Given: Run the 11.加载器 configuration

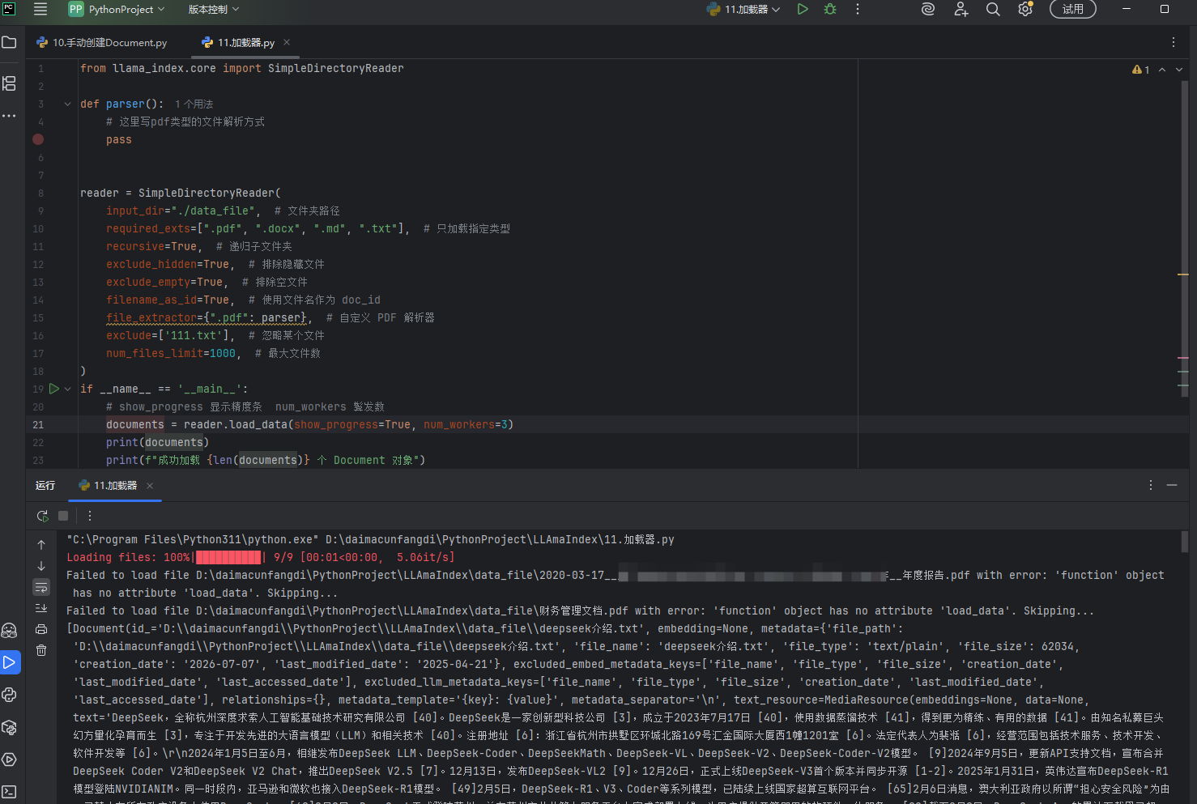Looking at the screenshot, I should 803,9.
